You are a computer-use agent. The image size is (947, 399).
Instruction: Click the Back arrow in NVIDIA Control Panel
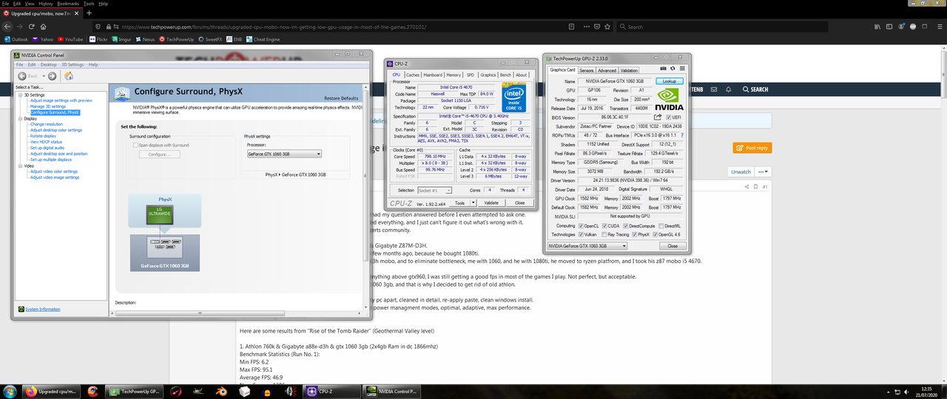(22, 75)
